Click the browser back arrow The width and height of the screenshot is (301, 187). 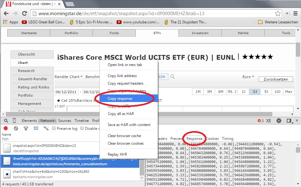click(x=6, y=14)
